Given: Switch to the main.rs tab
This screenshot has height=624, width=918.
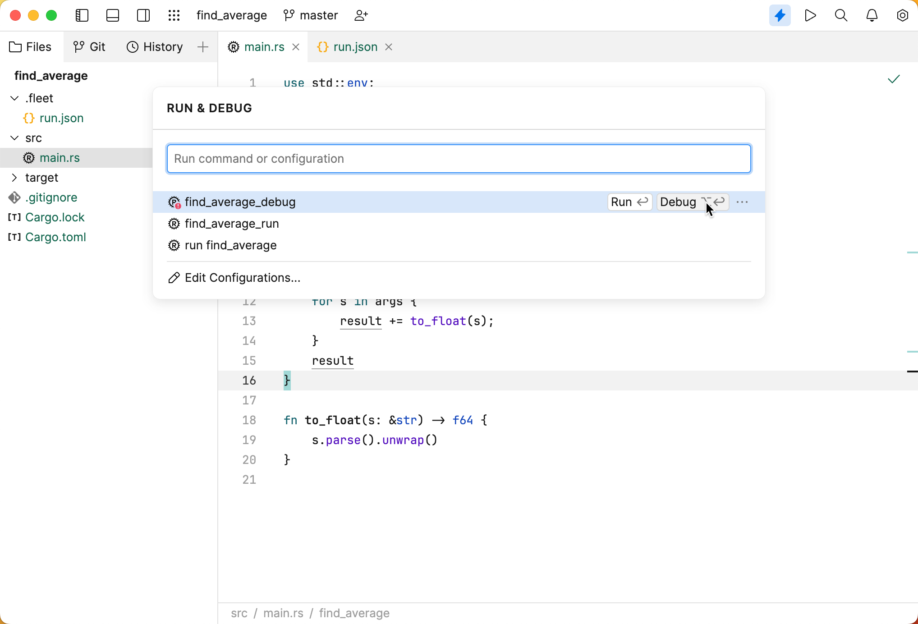Looking at the screenshot, I should coord(264,46).
